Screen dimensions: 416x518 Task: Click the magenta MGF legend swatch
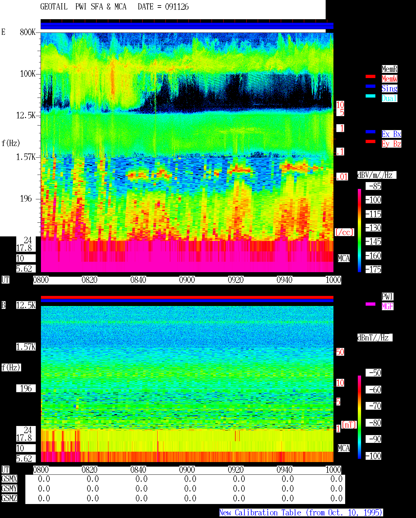(x=370, y=304)
